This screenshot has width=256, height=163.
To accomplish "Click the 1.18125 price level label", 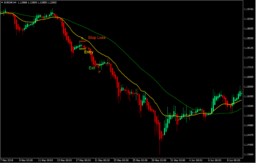I will click(x=248, y=48).
